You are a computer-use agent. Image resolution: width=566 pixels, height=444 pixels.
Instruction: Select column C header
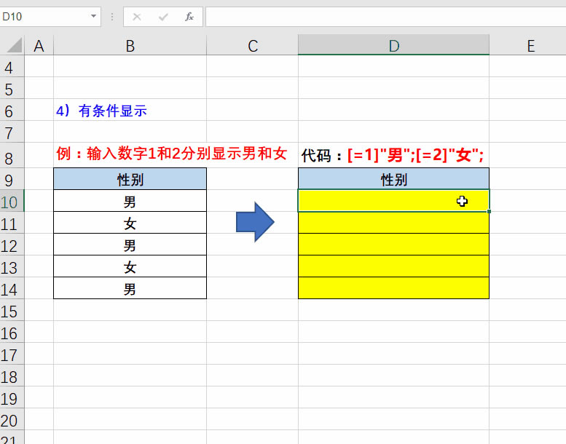point(252,45)
